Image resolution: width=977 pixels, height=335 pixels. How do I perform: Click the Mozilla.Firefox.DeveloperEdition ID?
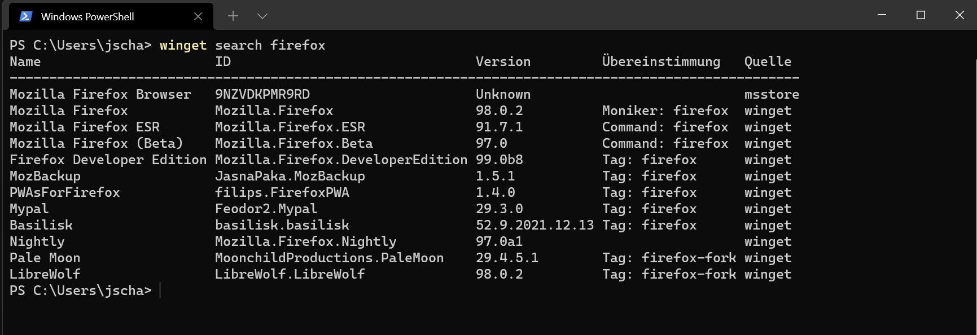click(341, 160)
